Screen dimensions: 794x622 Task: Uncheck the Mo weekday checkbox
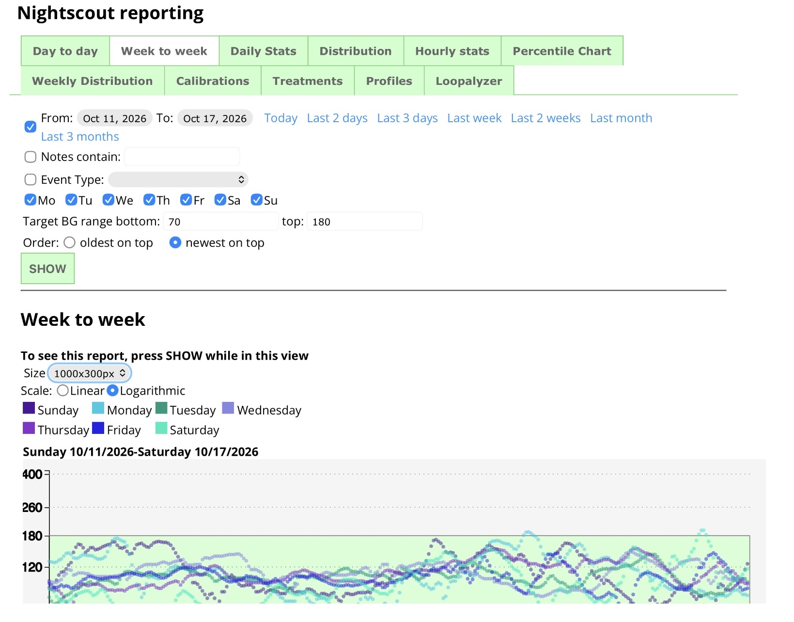click(x=30, y=200)
